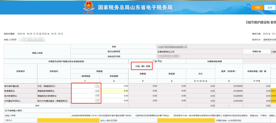Click the 私营有限责任公司 registration type value

[x=166, y=52]
